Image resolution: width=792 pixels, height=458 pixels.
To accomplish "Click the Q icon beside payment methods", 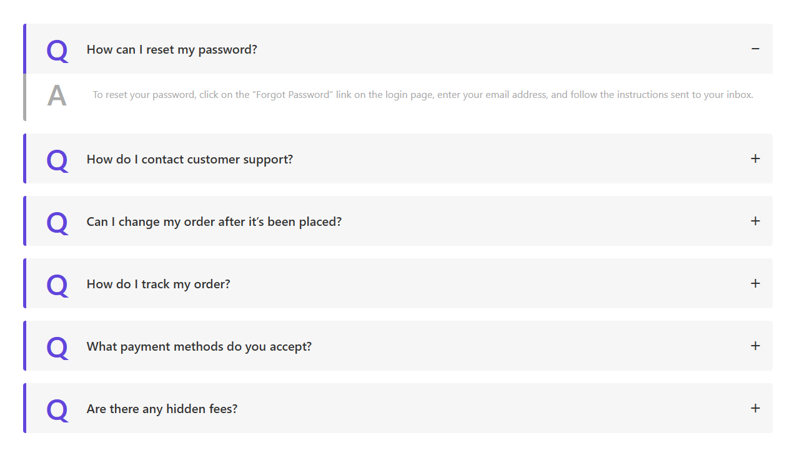I will point(57,347).
